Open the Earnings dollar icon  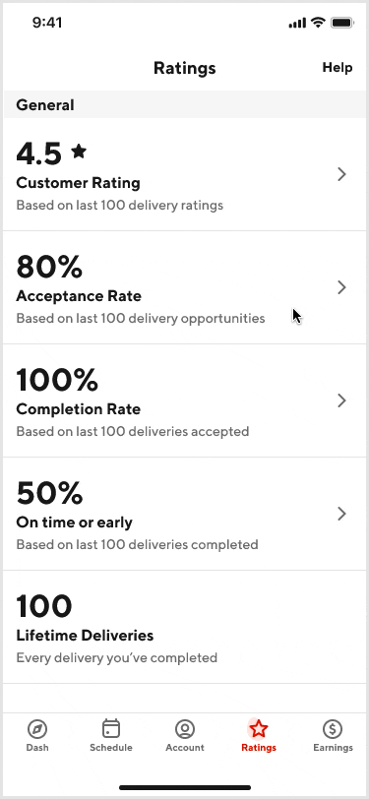[x=333, y=729]
